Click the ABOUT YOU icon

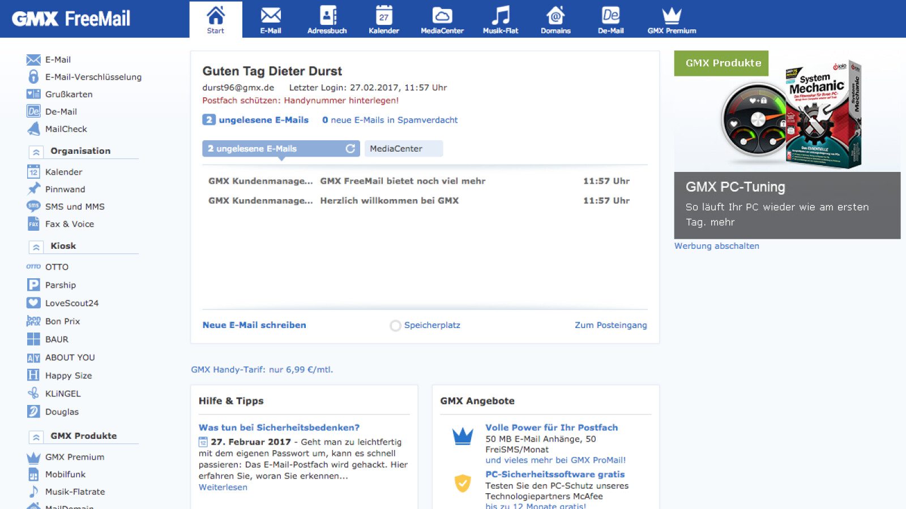(x=33, y=357)
